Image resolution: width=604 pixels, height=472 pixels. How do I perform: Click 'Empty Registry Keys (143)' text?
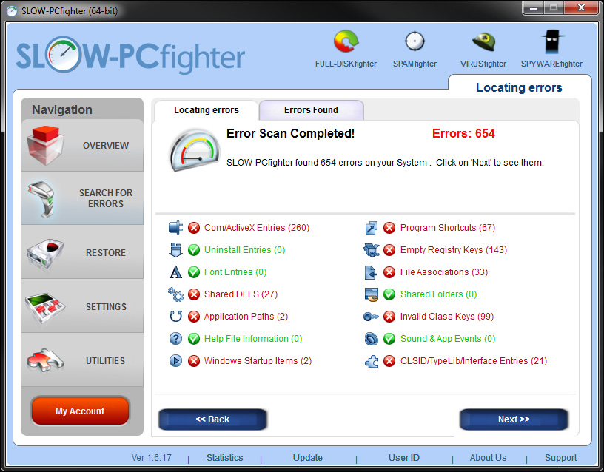[x=454, y=250]
